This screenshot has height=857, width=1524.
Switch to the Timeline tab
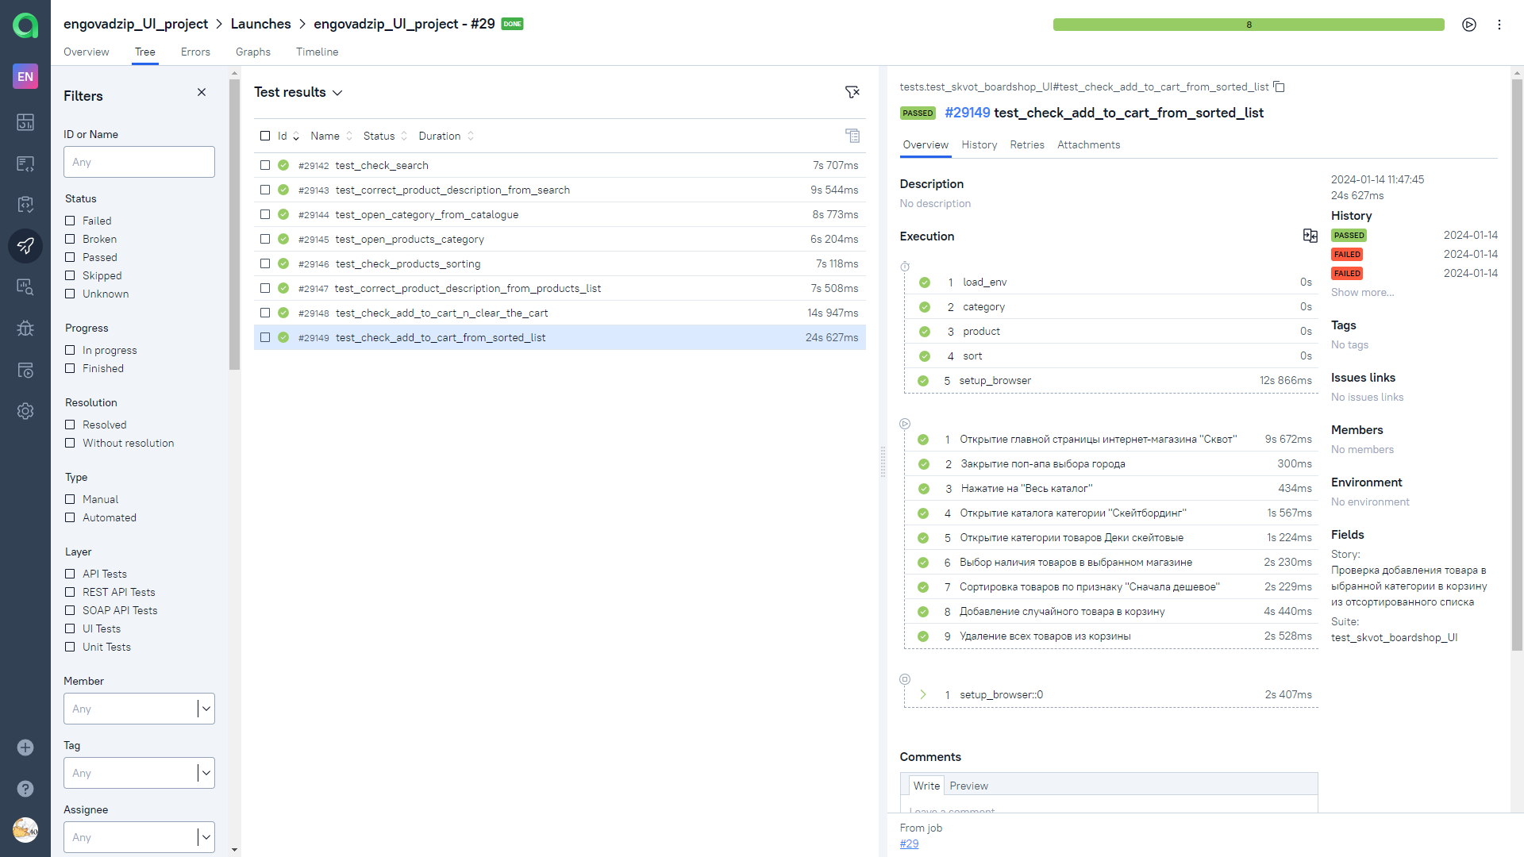[317, 52]
